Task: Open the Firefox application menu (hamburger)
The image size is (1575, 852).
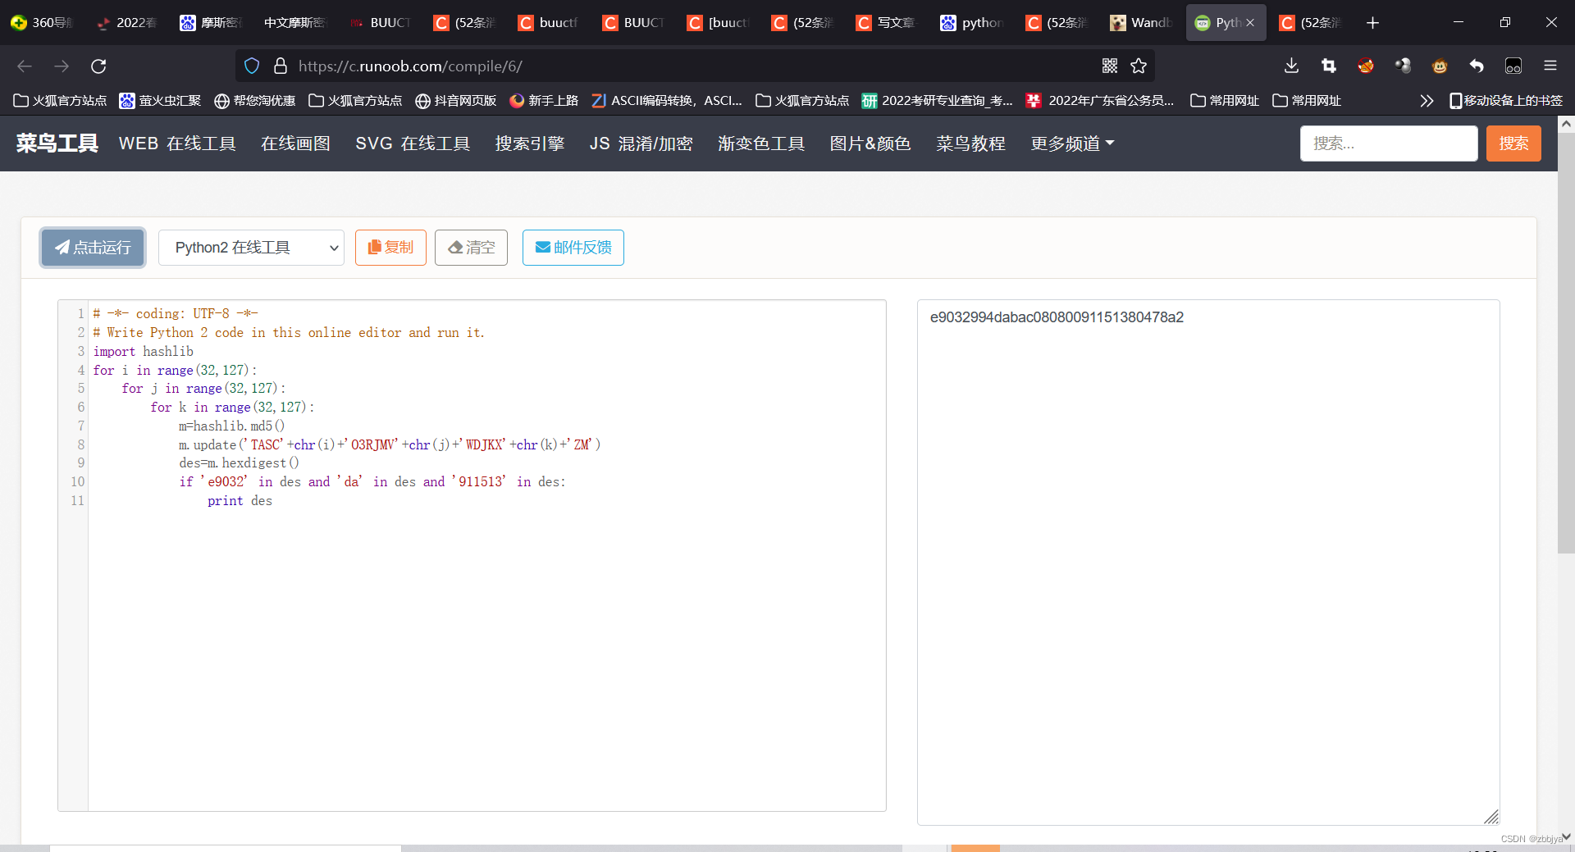Action: [x=1550, y=66]
